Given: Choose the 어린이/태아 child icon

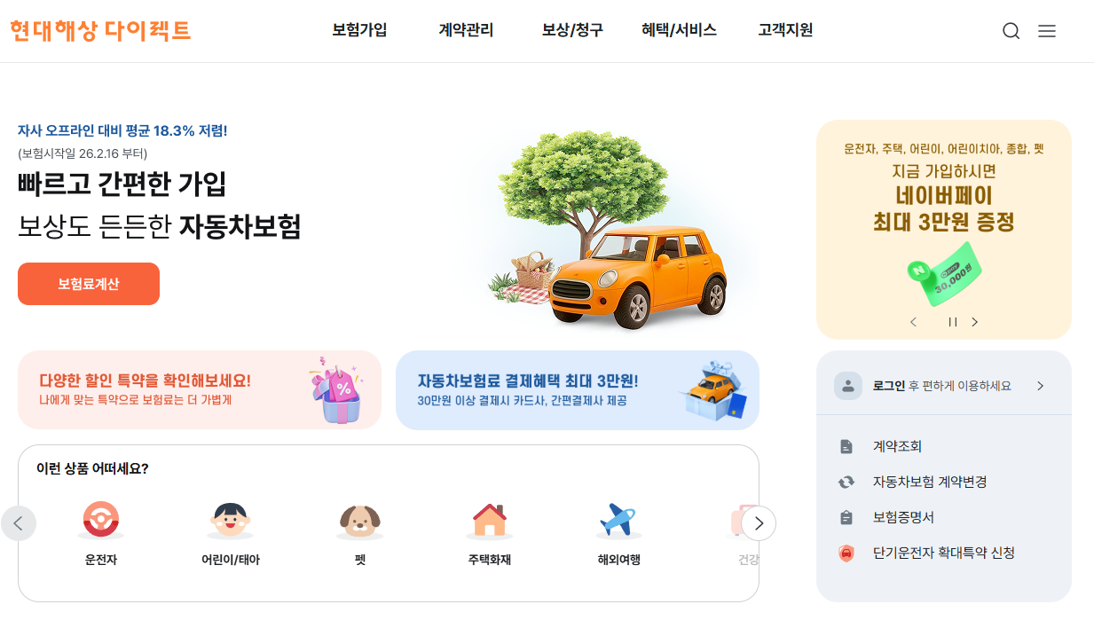Looking at the screenshot, I should click(x=230, y=520).
